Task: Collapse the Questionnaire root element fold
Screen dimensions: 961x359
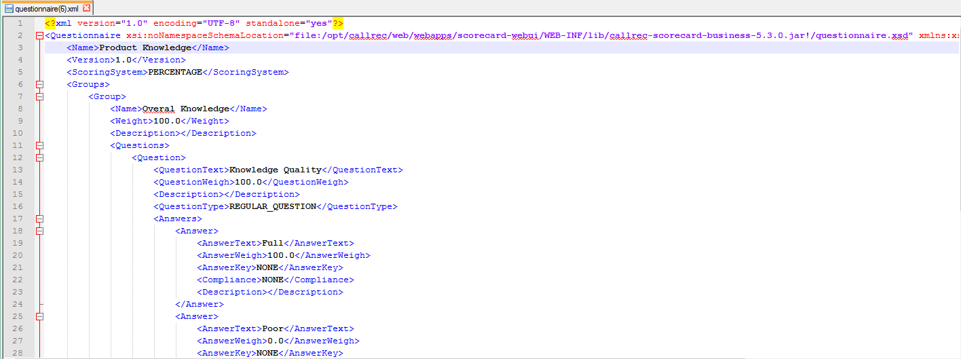Action: (39, 35)
